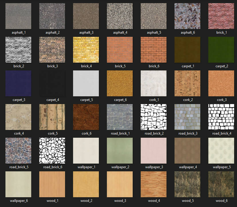This screenshot has width=237, height=207.
Task: Click the asphalt_6 pebble texture
Action: pos(187,16)
